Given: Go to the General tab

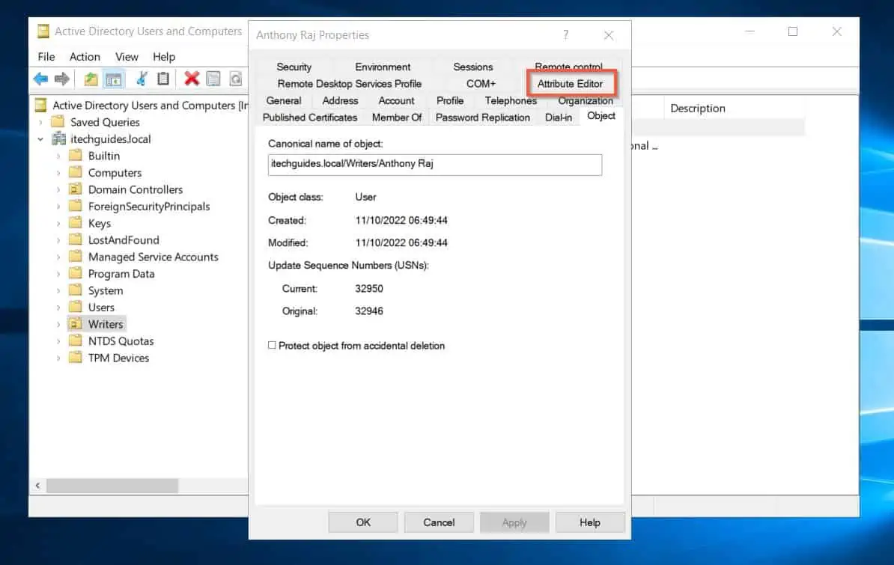Looking at the screenshot, I should point(283,100).
